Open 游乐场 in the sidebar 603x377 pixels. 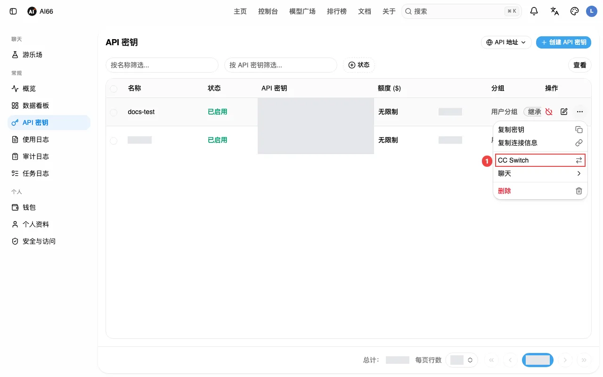tap(49, 55)
